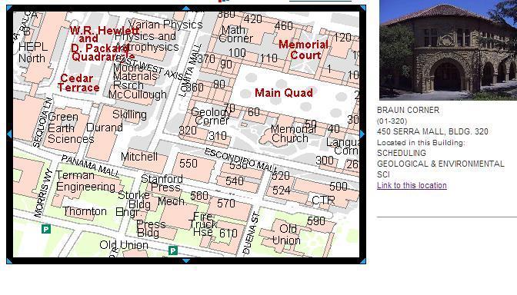Pan map west with left arrow
517x295 pixels.
click(x=9, y=134)
